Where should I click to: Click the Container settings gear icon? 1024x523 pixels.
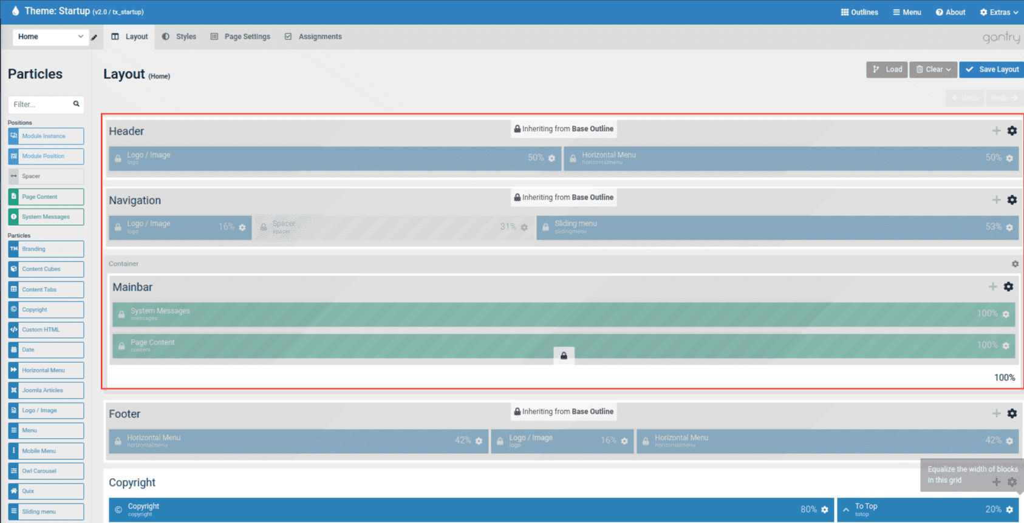pyautogui.click(x=1015, y=264)
